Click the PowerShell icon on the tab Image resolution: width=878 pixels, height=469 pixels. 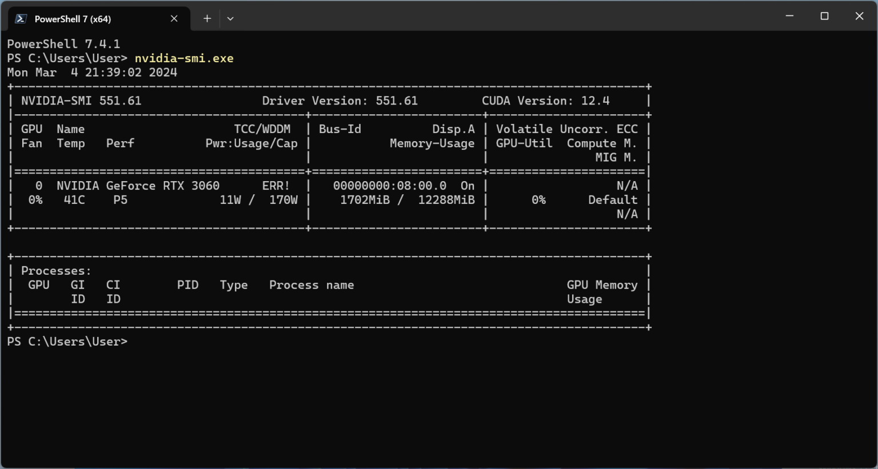coord(21,18)
